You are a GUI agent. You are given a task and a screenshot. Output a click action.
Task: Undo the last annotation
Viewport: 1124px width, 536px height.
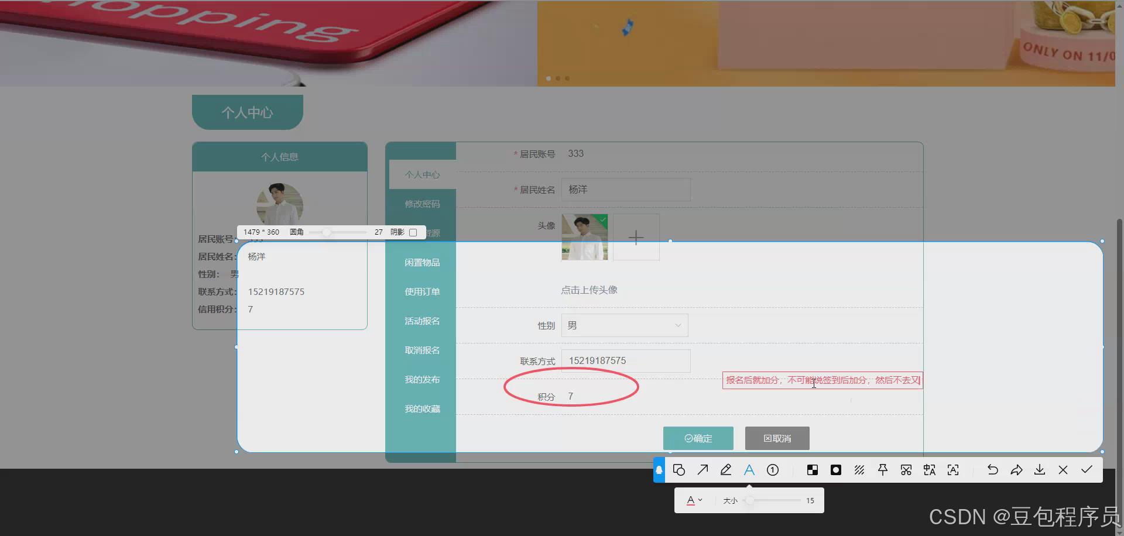pos(993,470)
